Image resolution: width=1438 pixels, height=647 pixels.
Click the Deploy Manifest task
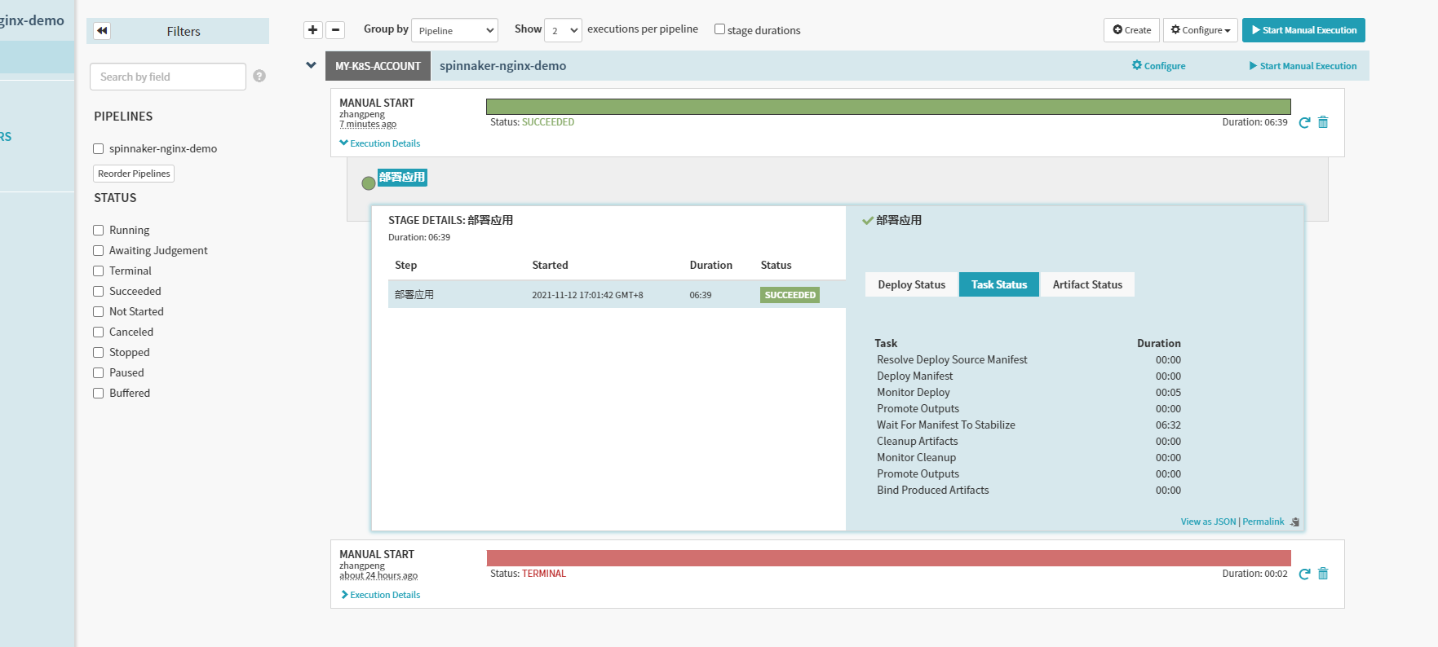tap(914, 376)
